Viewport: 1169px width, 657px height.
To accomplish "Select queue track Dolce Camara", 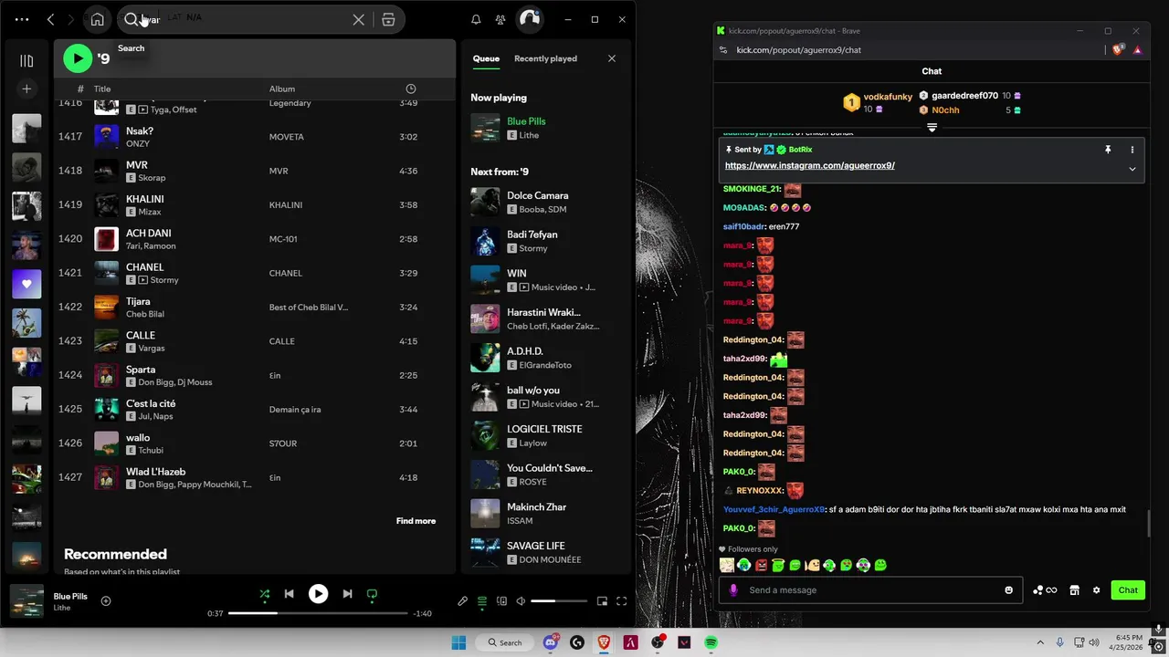I will (x=546, y=202).
